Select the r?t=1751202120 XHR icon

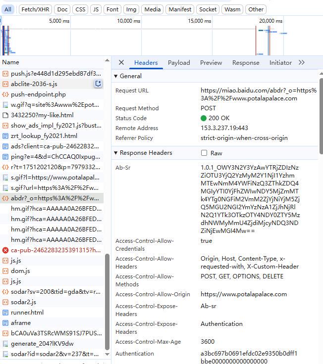point(5,167)
